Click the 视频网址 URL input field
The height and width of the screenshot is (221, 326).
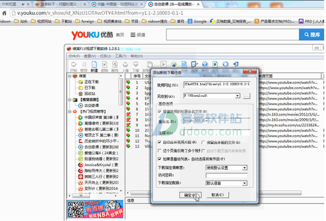pyautogui.click(x=217, y=84)
